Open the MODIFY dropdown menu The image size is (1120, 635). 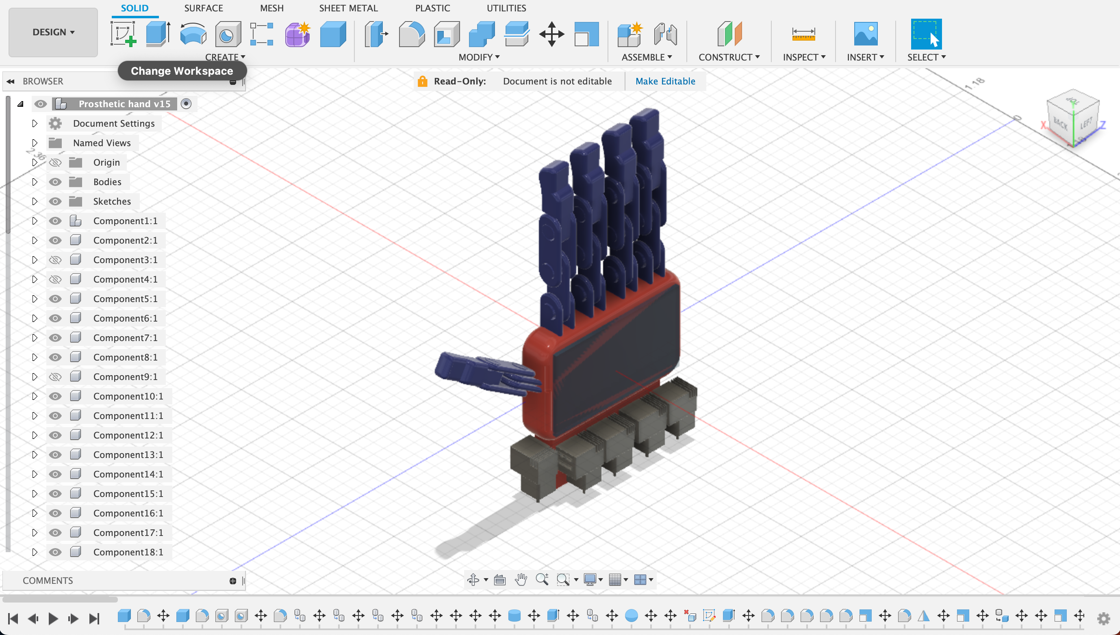pos(479,57)
